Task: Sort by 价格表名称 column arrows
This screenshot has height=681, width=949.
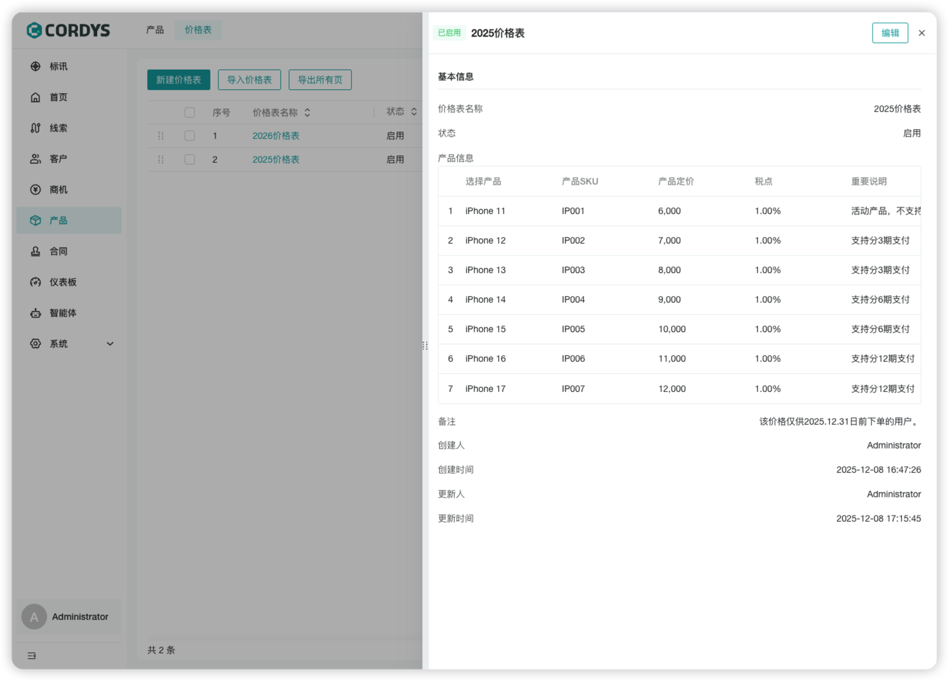Action: coord(308,112)
